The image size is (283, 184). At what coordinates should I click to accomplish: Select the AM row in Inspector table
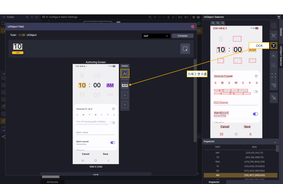tap(240, 175)
